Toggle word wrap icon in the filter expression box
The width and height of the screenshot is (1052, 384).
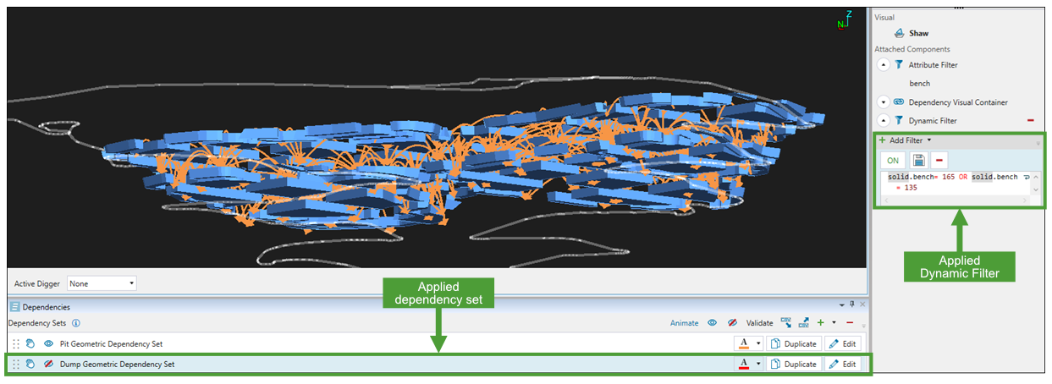click(x=1026, y=178)
